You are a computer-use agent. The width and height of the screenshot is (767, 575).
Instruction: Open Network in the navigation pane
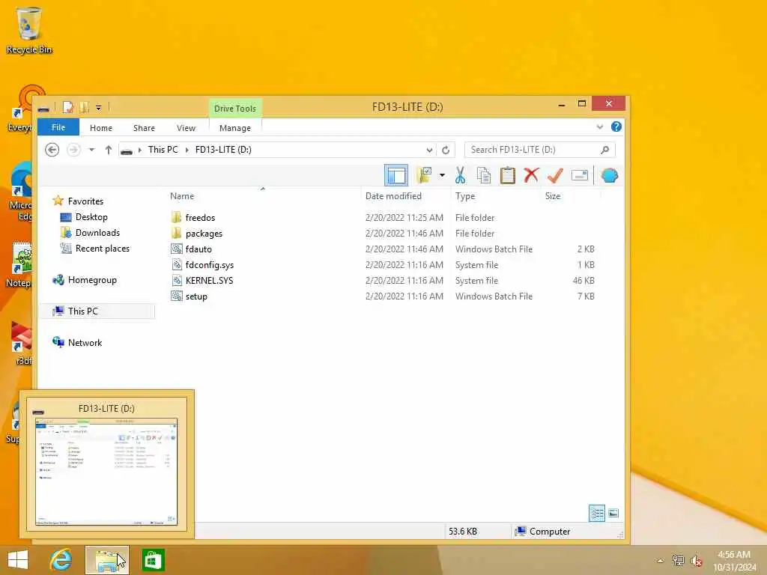tap(85, 342)
